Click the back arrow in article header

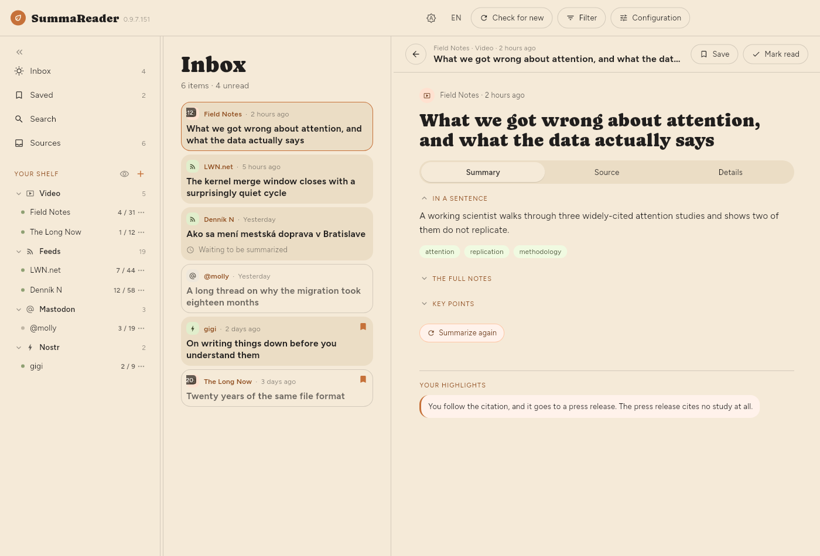[x=416, y=54]
